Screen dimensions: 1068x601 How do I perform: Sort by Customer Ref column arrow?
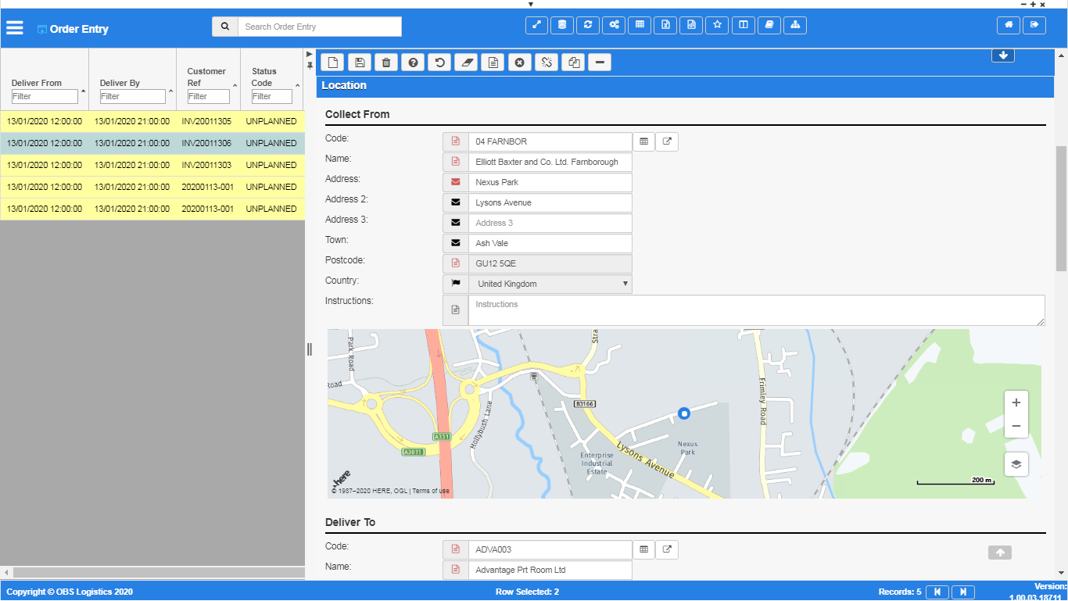click(235, 85)
